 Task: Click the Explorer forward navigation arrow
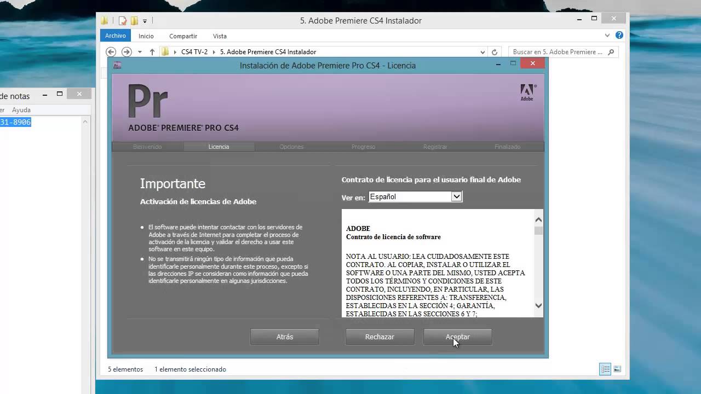pyautogui.click(x=127, y=52)
